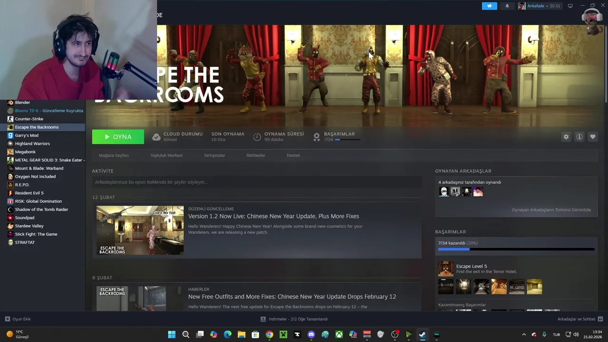
Task: Open Version 1.2 Now Live news title
Action: tap(274, 216)
